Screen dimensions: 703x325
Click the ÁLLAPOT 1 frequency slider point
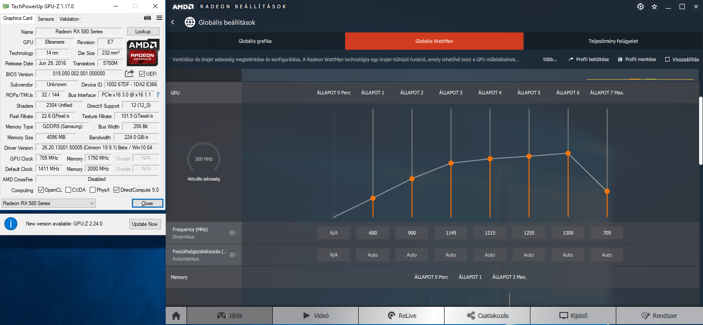pyautogui.click(x=373, y=198)
